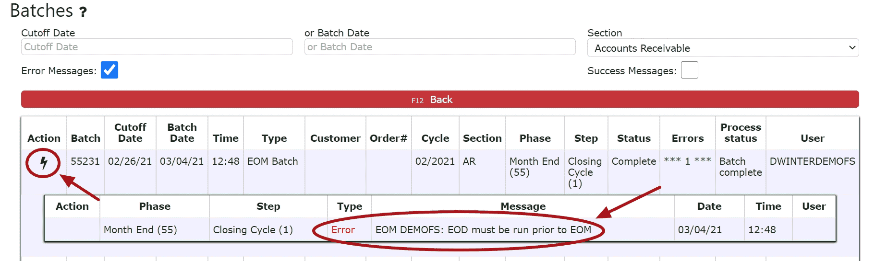Screen dimensions: 875x261
Task: Select the EOM DEMOFS error message text
Action: click(x=483, y=230)
